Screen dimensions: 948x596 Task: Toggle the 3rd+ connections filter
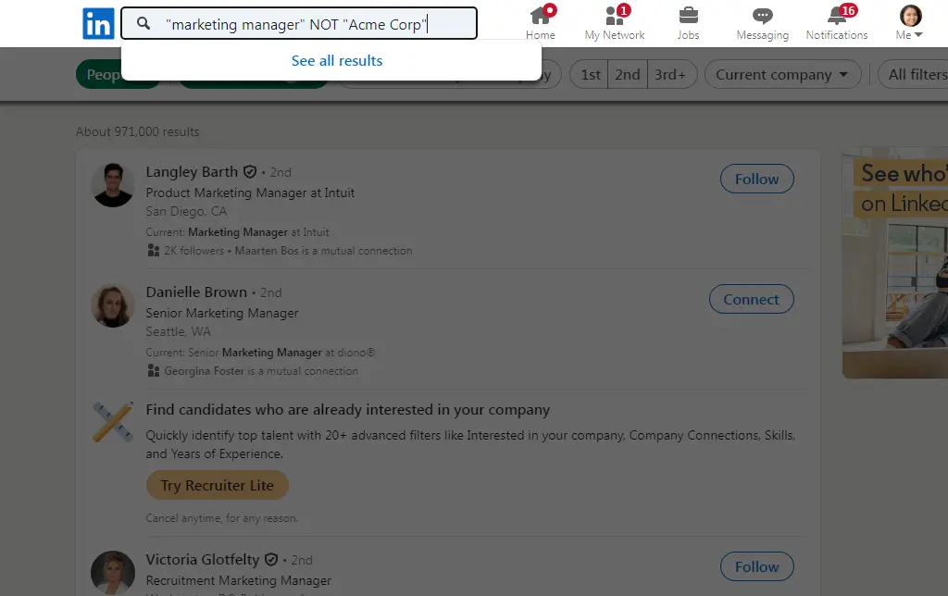[x=671, y=74]
